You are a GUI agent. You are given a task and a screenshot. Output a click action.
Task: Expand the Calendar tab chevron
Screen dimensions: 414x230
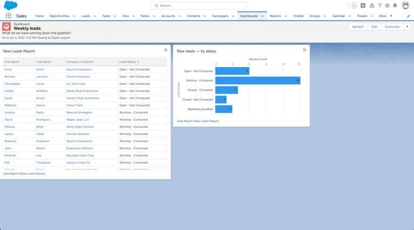[350, 16]
